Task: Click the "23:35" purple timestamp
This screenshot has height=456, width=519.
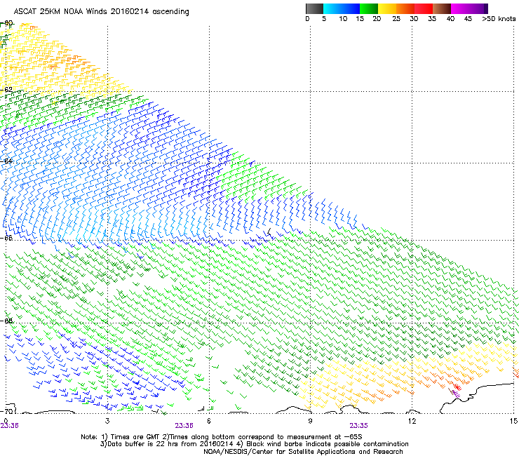Action: 358,426
